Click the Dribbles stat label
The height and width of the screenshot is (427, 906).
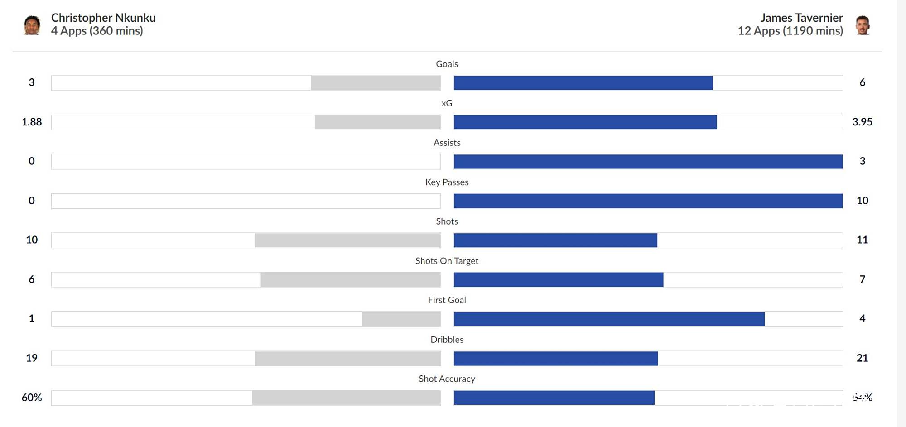click(447, 340)
